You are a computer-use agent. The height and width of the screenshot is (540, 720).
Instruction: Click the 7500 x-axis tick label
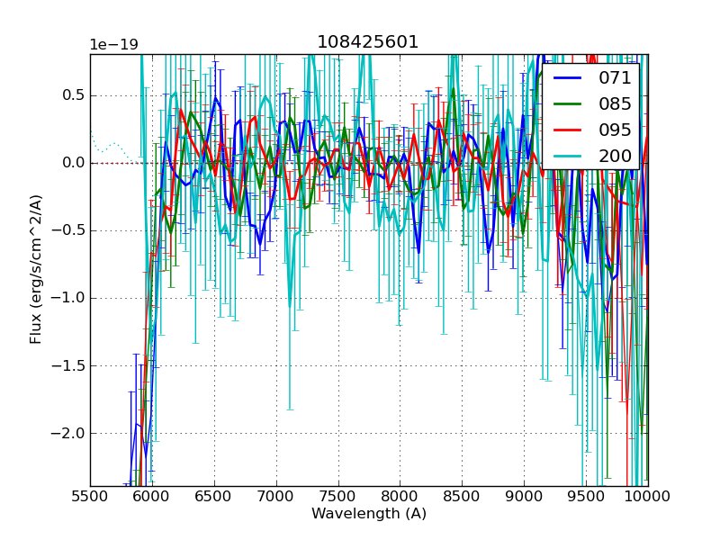(x=338, y=496)
